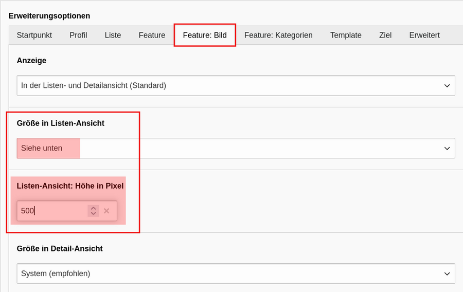This screenshot has width=463, height=292.
Task: Select 'In der Listen- und Detailansicht (Standard)' box
Action: tap(236, 85)
